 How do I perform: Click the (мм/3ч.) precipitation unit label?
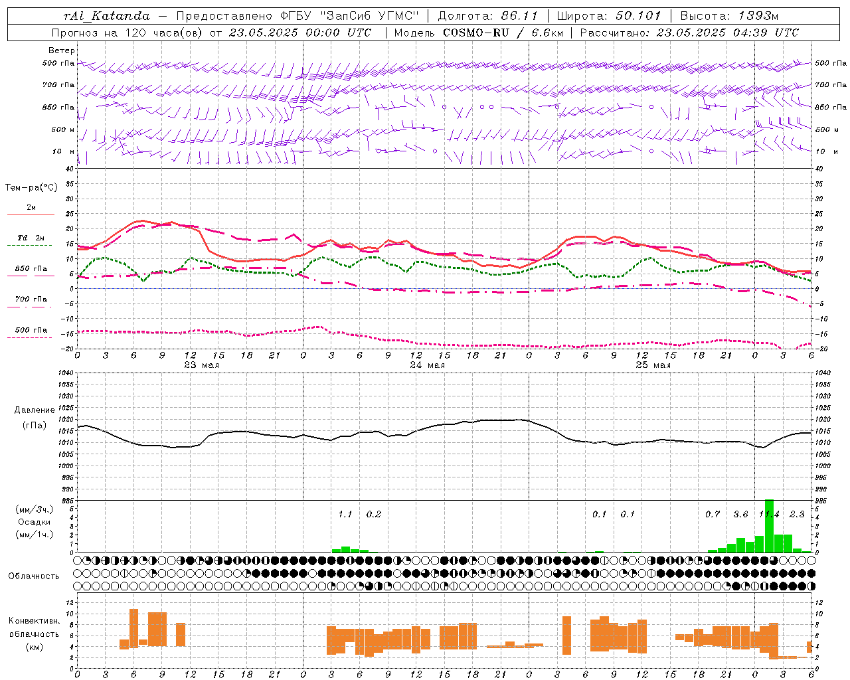35,509
